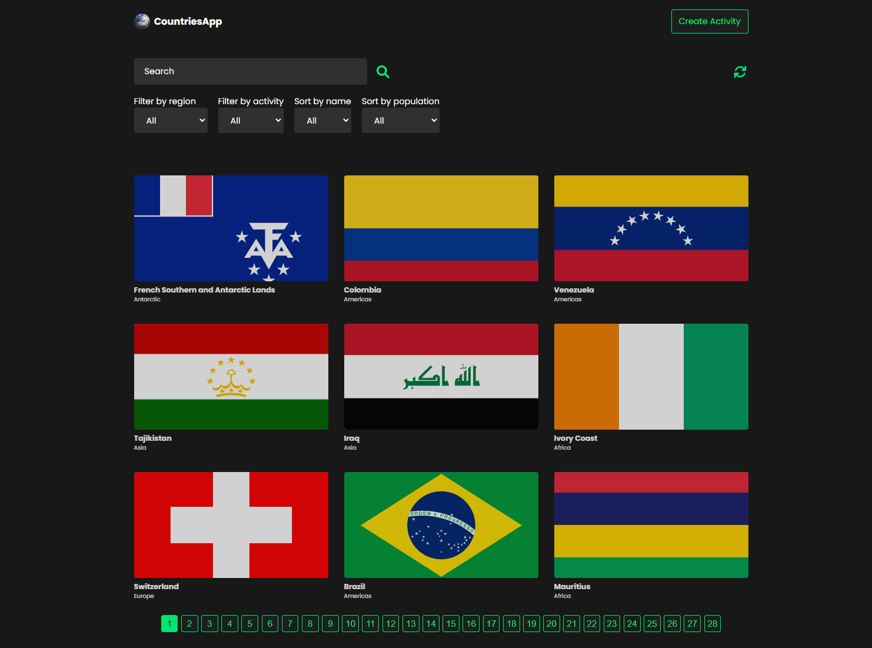This screenshot has width=872, height=648.
Task: Open the Filter by activity dropdown
Action: tap(251, 120)
